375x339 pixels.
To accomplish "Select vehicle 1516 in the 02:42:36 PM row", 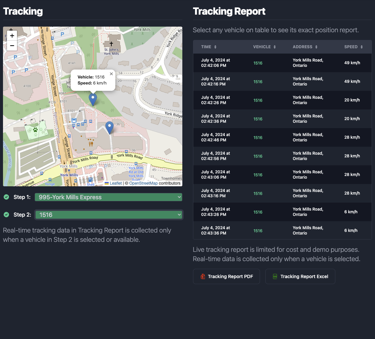I will 258,119.
